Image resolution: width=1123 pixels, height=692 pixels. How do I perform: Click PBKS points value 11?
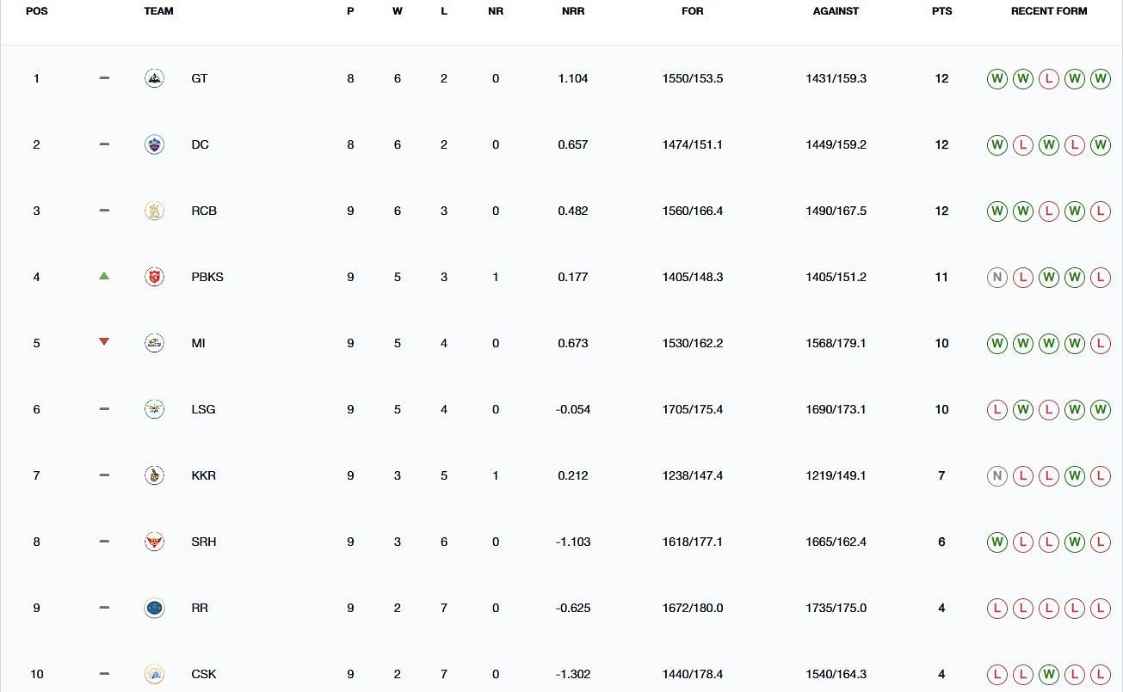click(x=941, y=277)
